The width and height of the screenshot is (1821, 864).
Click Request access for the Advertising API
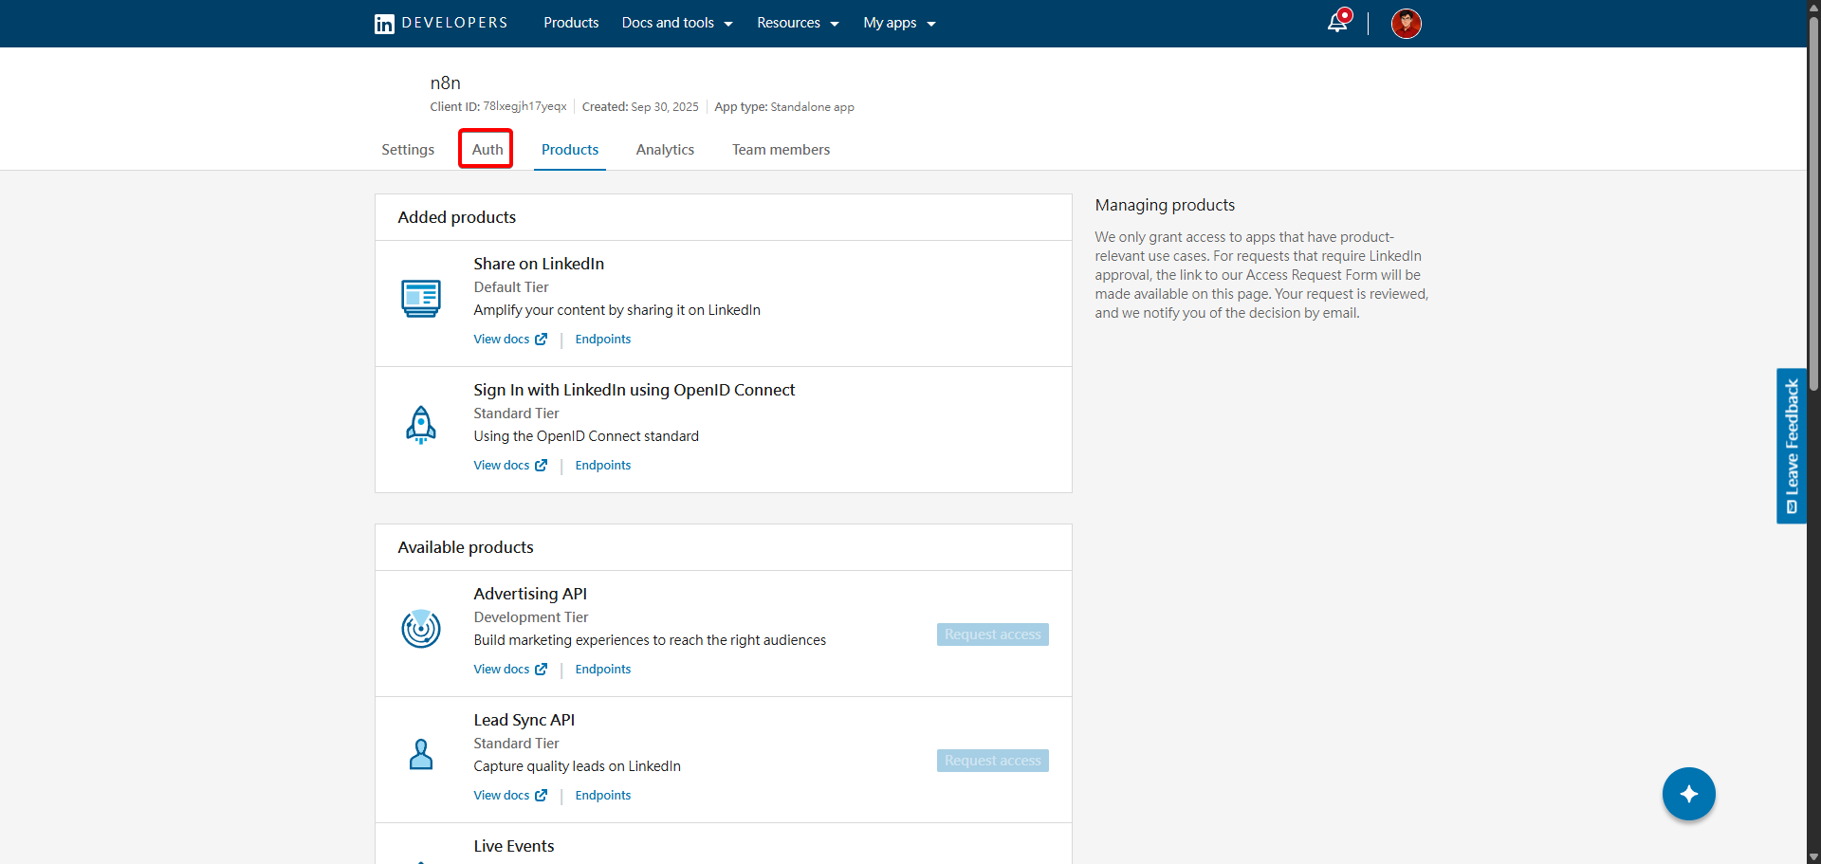click(x=992, y=634)
